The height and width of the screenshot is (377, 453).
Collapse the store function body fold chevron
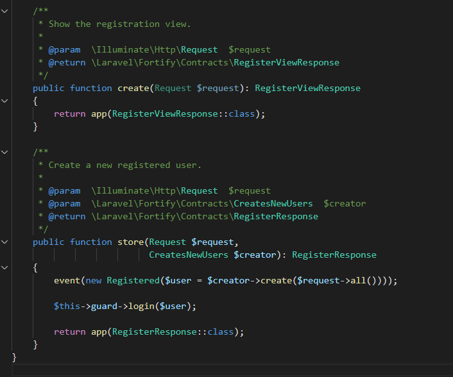(4, 267)
